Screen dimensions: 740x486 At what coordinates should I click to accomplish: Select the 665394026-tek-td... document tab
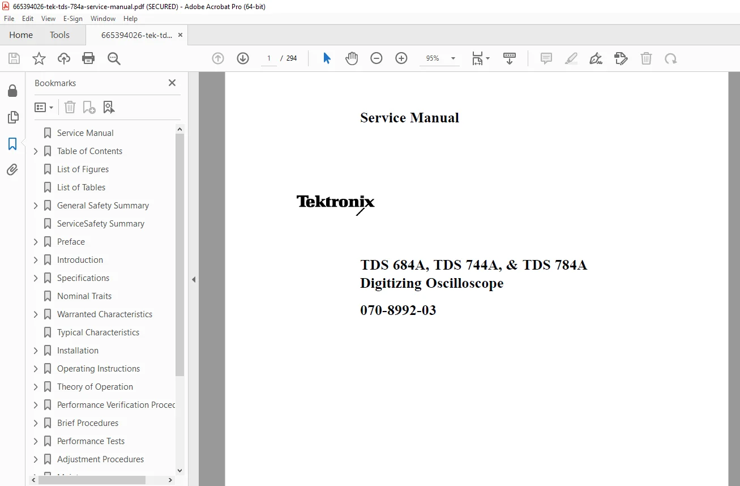(136, 35)
